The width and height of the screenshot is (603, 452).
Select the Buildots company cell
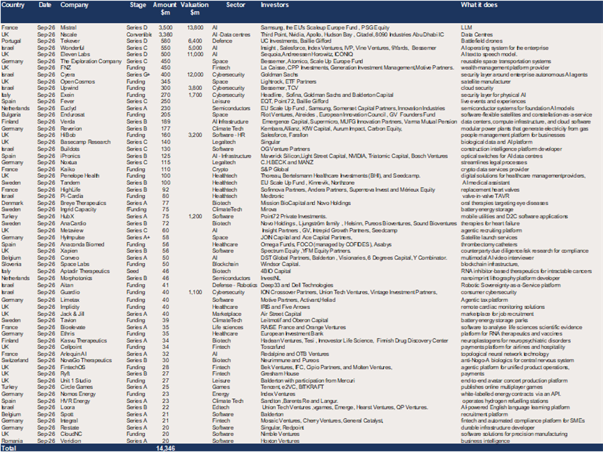(70, 149)
